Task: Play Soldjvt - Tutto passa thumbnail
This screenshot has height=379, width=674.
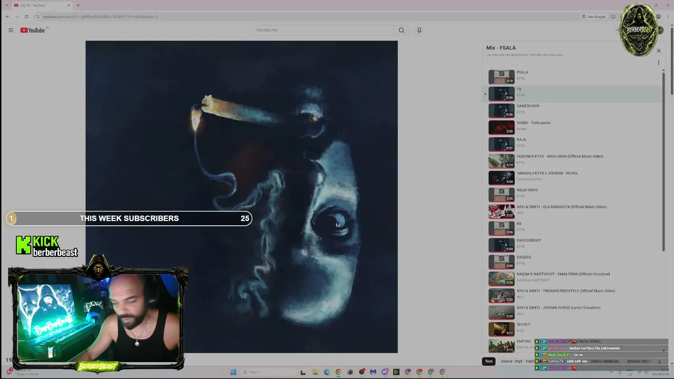Action: (501, 127)
